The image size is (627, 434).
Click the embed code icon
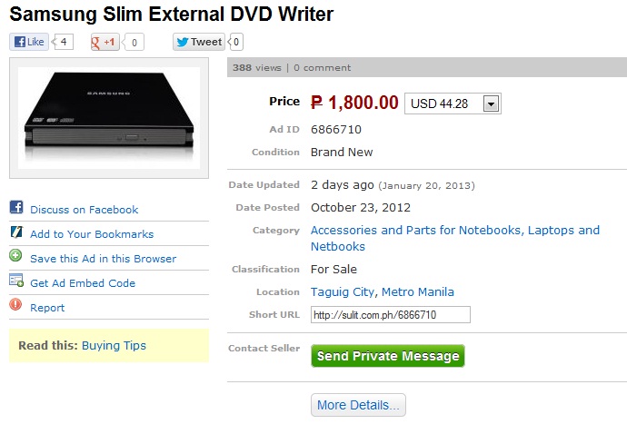click(x=15, y=281)
